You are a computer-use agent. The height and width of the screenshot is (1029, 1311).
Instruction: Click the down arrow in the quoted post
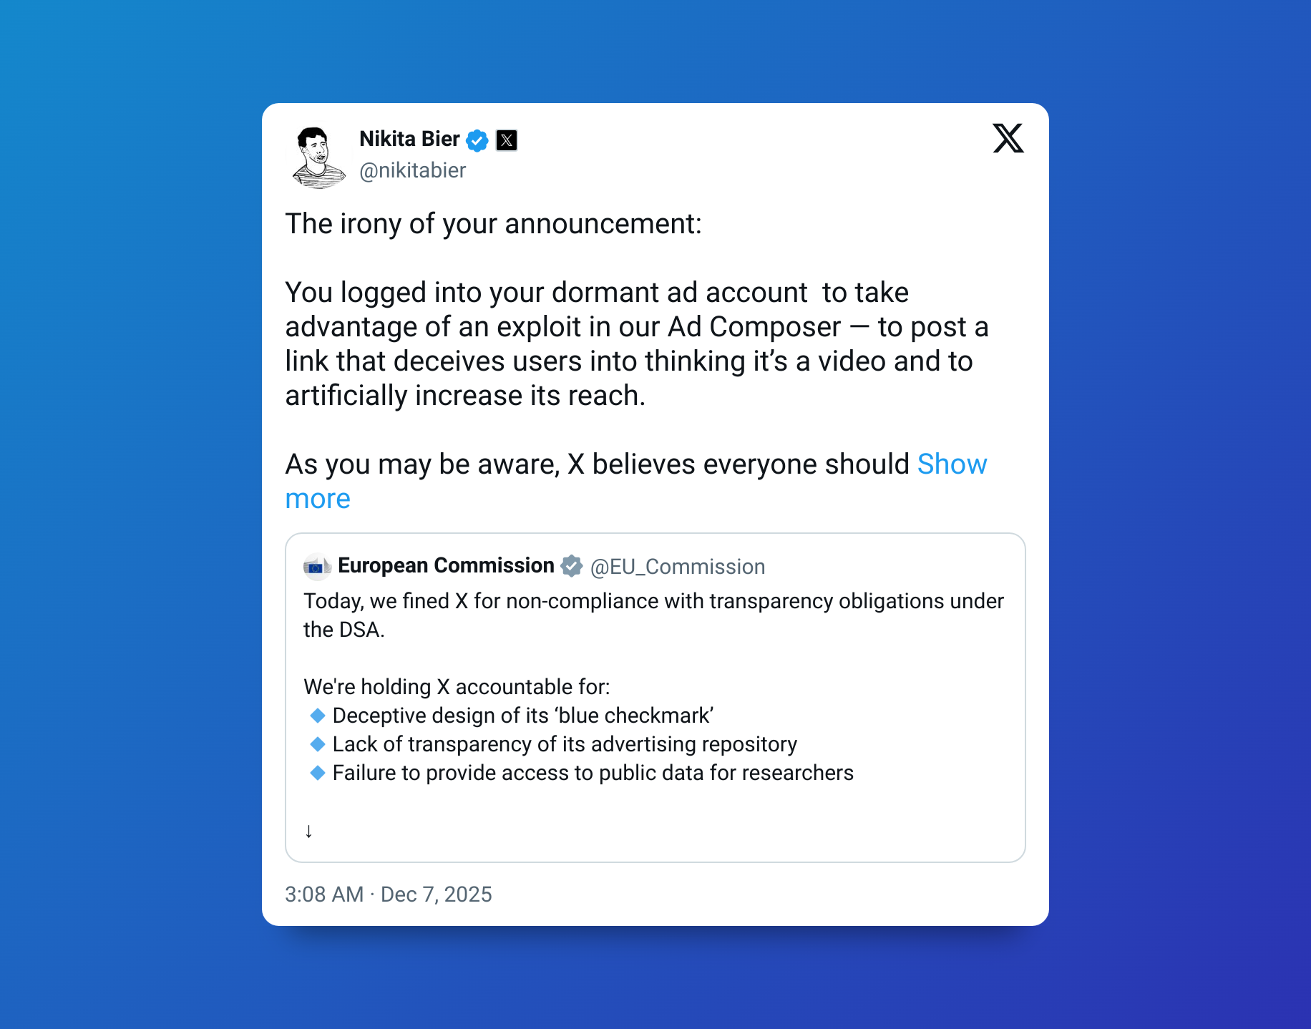tap(308, 831)
